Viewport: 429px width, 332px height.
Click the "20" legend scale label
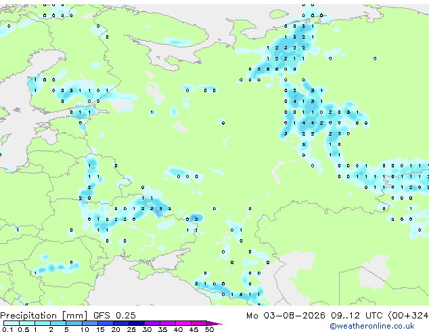pyautogui.click(x=116, y=329)
